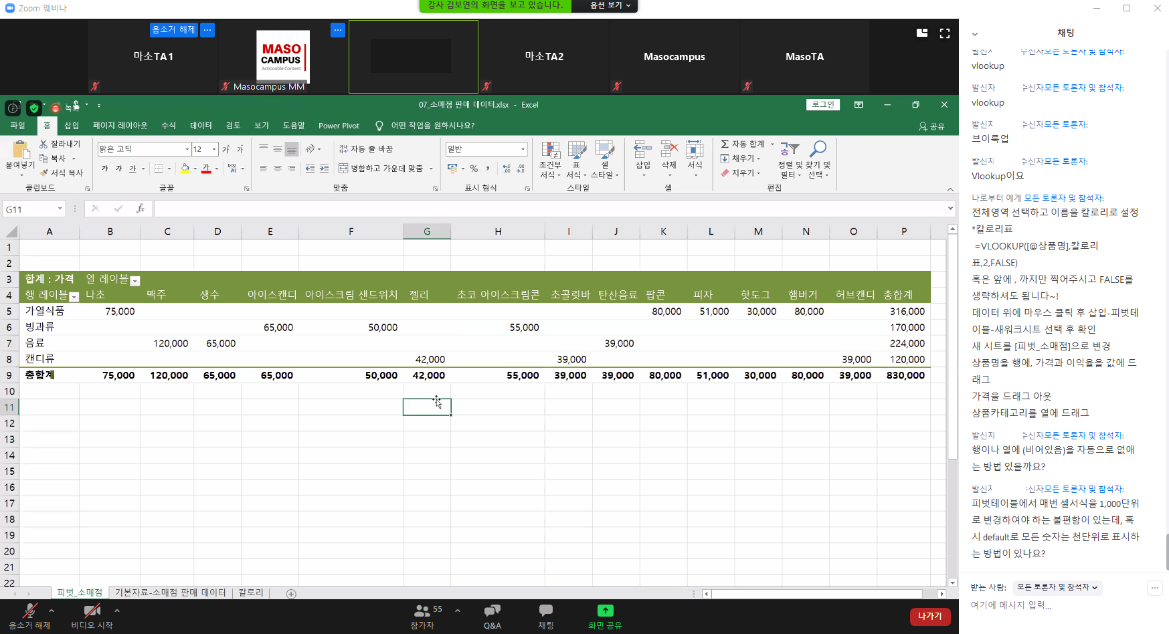
Task: Click the chat message input field
Action: (x=1057, y=605)
